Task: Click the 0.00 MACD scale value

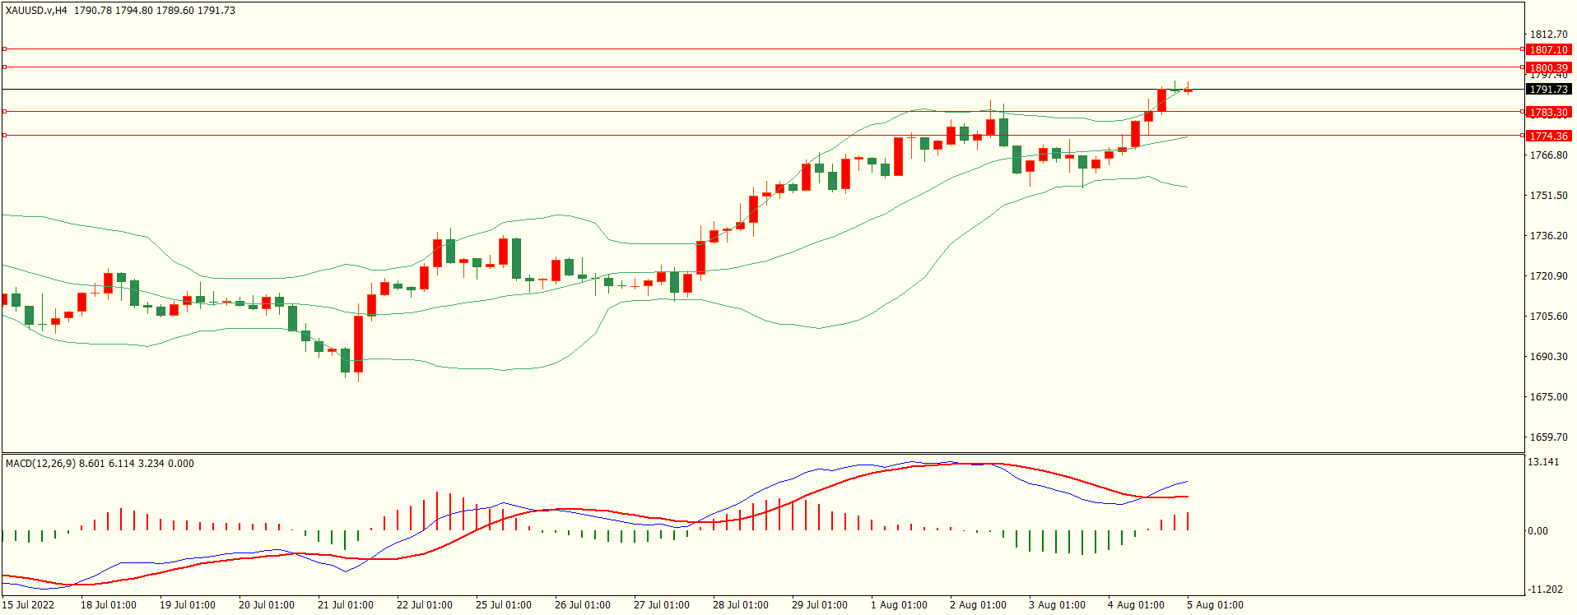Action: 1537,531
